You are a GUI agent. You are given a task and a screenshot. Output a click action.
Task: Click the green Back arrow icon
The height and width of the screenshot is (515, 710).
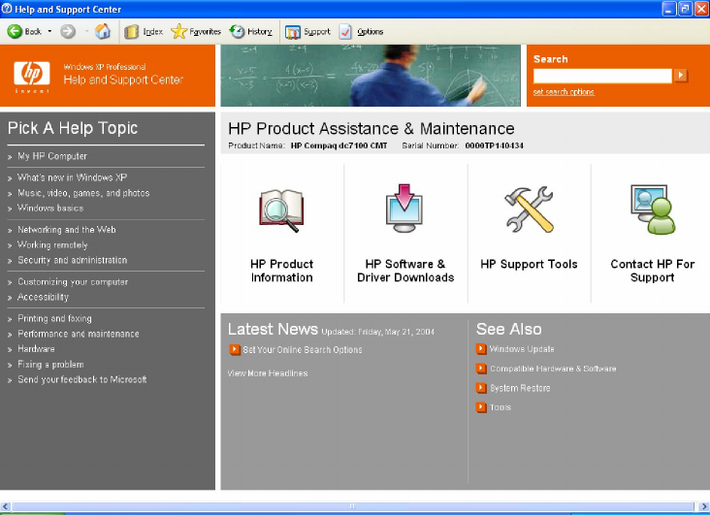[x=14, y=31]
